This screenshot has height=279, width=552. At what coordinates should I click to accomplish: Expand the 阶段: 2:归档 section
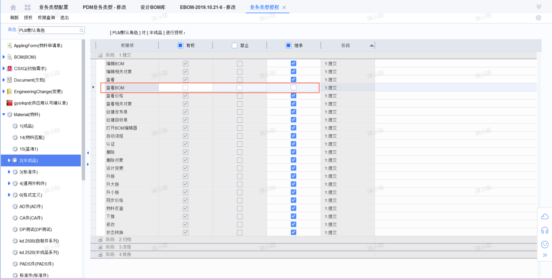click(x=101, y=239)
